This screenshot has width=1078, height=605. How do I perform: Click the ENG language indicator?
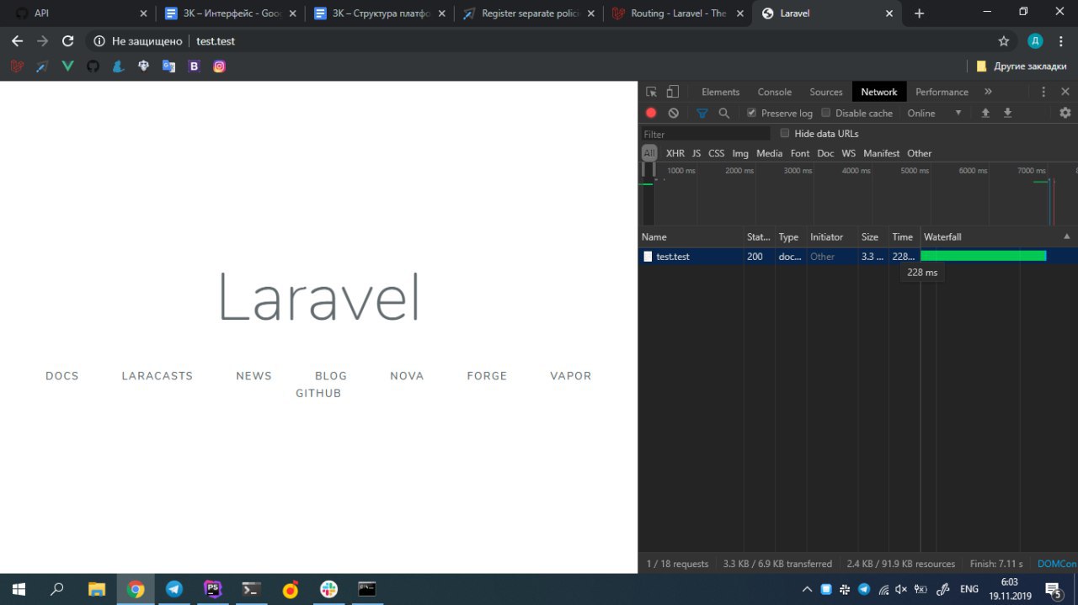[969, 589]
